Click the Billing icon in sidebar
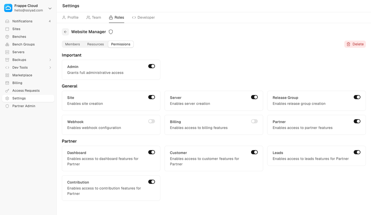371x215 pixels. coord(7,83)
